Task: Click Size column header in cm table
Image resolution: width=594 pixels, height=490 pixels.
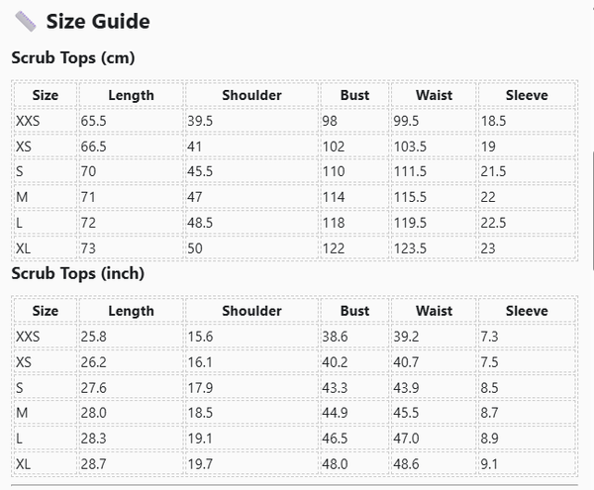Action: [45, 95]
